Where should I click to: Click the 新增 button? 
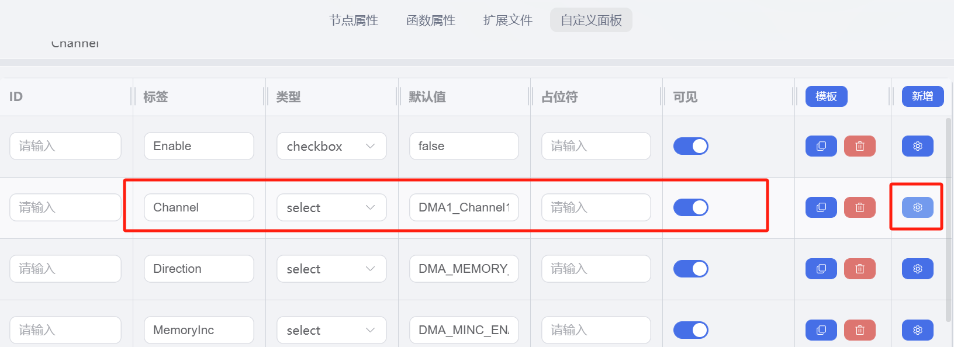922,96
